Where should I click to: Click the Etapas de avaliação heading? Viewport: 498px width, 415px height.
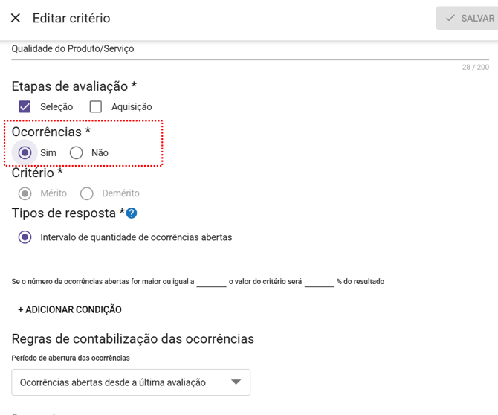point(74,86)
